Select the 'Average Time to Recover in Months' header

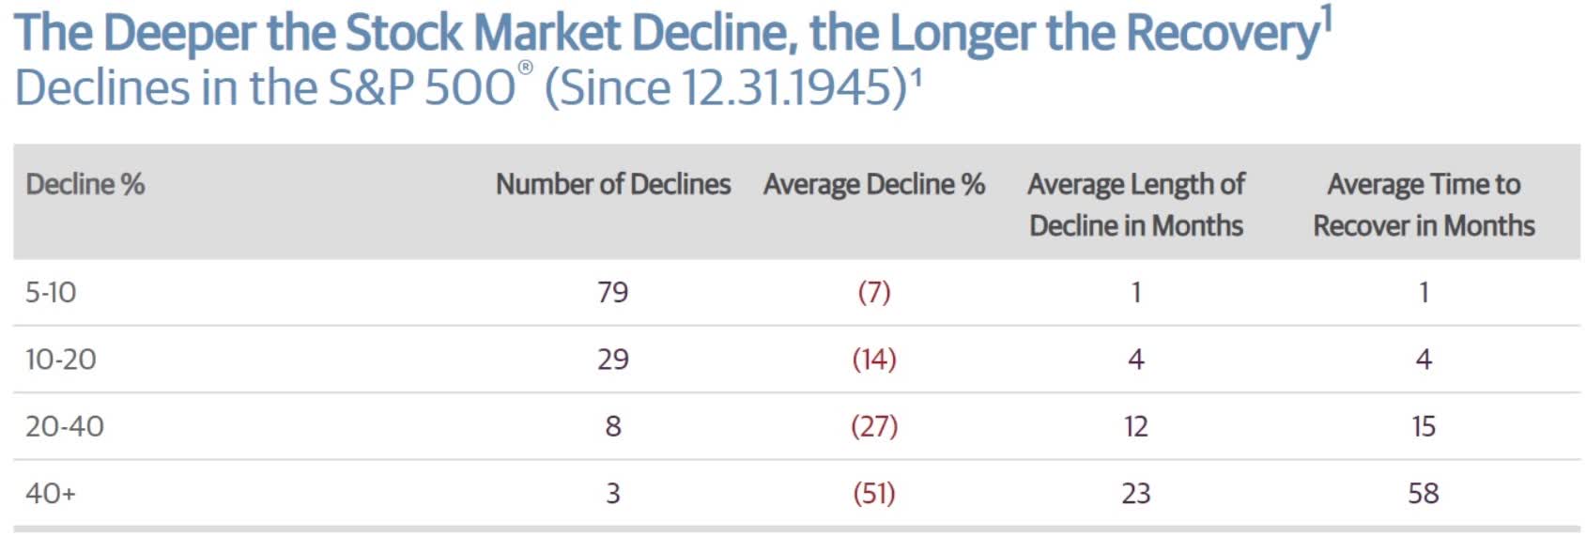pos(1424,205)
